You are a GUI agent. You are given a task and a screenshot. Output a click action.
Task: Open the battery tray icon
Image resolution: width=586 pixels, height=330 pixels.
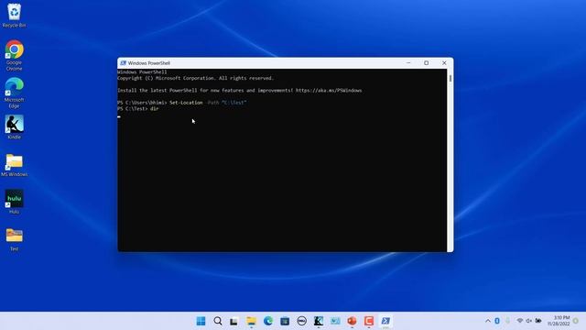coord(538,321)
